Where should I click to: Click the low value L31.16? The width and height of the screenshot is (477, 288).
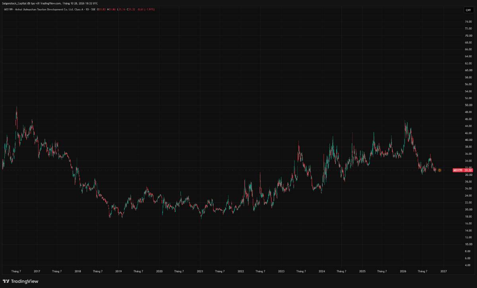(121, 9)
